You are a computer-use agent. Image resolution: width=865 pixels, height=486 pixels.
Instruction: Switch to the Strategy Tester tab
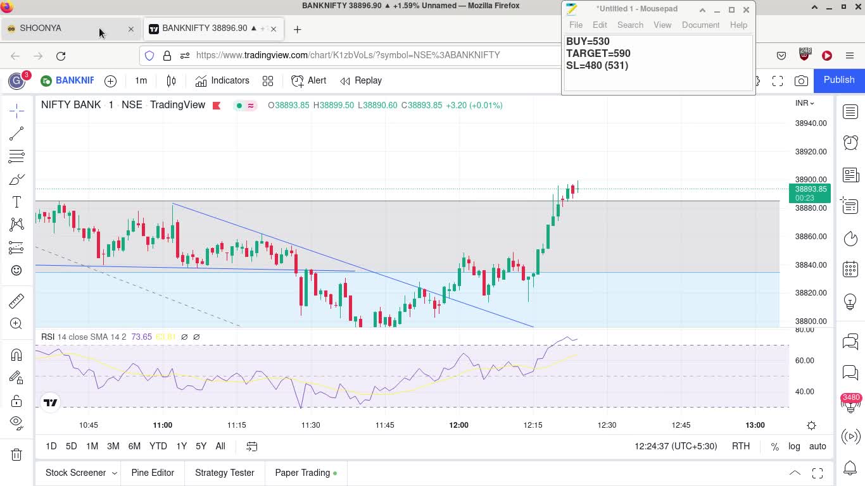coord(224,473)
